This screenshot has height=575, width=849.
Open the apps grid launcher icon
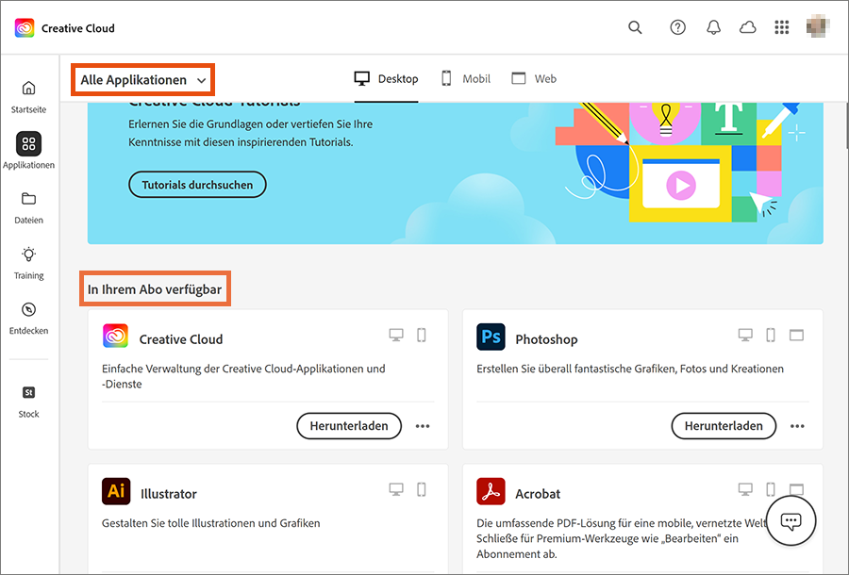781,27
